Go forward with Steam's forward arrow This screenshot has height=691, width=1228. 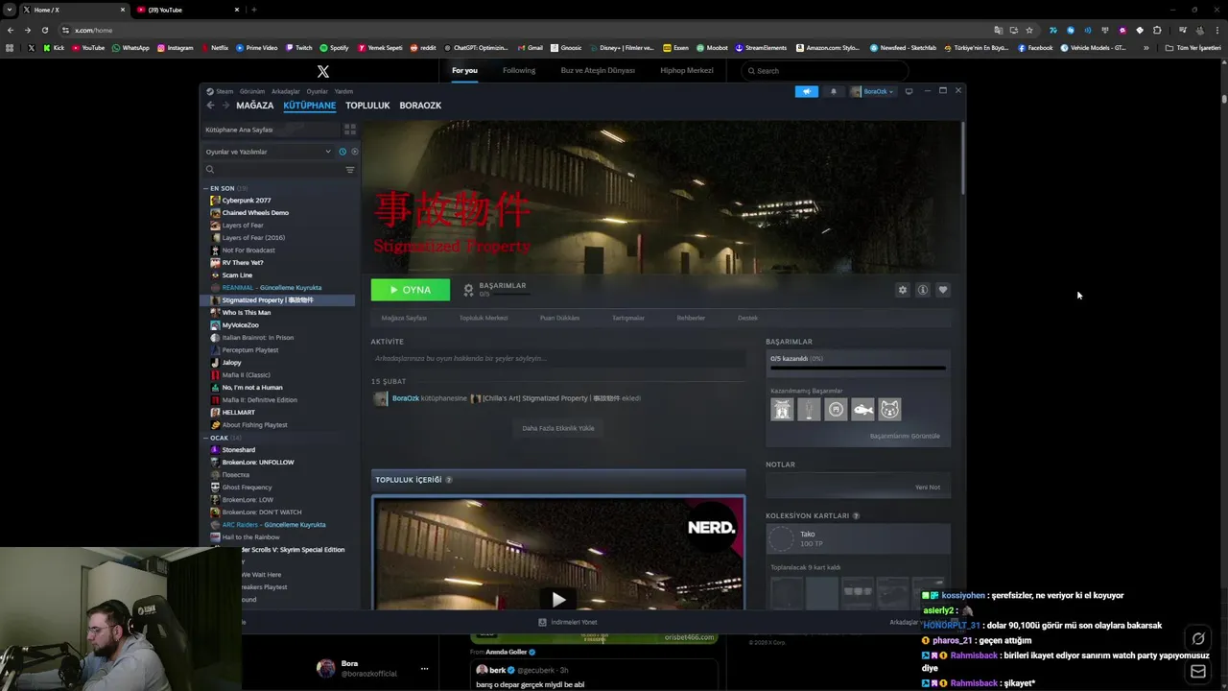(x=225, y=106)
